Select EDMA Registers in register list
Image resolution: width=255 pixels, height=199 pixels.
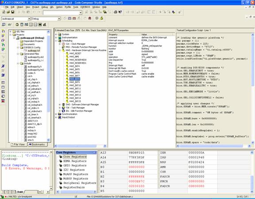point(75,161)
